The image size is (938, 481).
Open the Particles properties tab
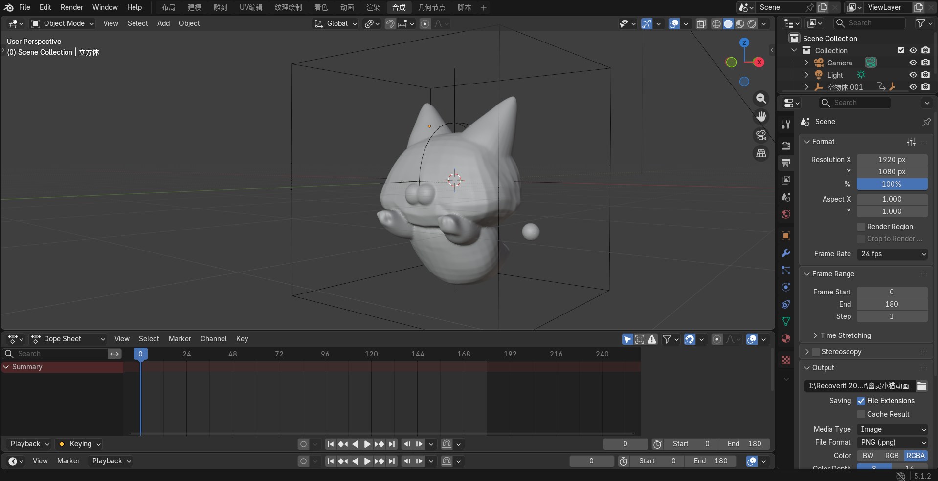(786, 270)
